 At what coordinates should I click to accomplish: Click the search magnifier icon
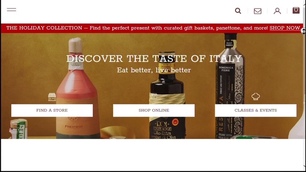point(238,11)
